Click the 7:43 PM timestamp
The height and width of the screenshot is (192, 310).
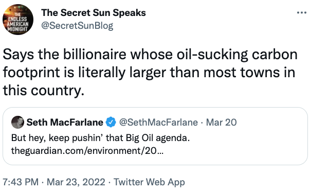pyautogui.click(x=21, y=182)
